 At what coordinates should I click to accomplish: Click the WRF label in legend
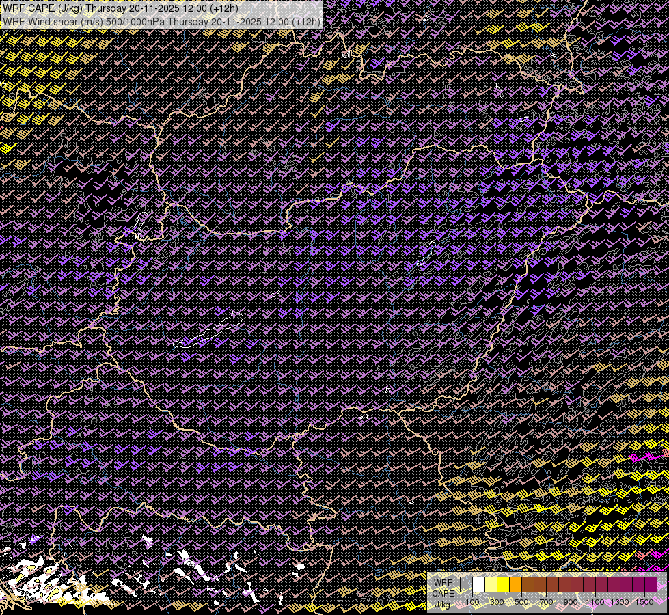(x=443, y=583)
